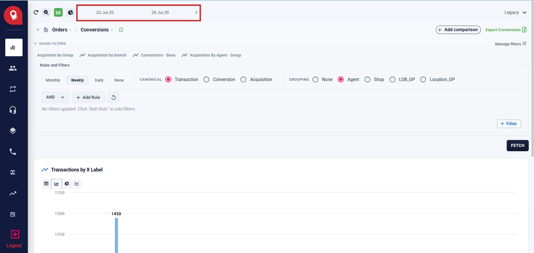Click the Add Rule button
This screenshot has height=253, width=534.
click(88, 97)
